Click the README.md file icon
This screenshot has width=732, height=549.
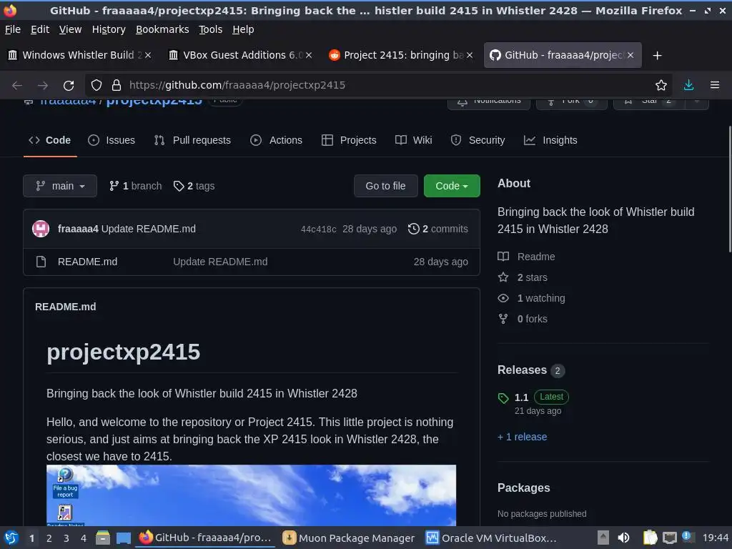(x=41, y=262)
